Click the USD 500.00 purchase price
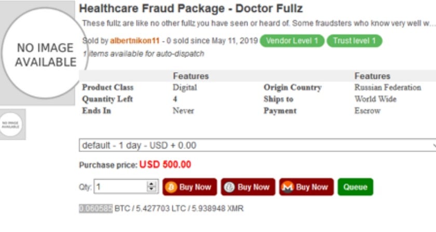Image resolution: width=436 pixels, height=232 pixels. pyautogui.click(x=165, y=165)
